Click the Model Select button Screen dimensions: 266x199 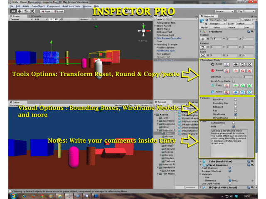click(x=217, y=27)
